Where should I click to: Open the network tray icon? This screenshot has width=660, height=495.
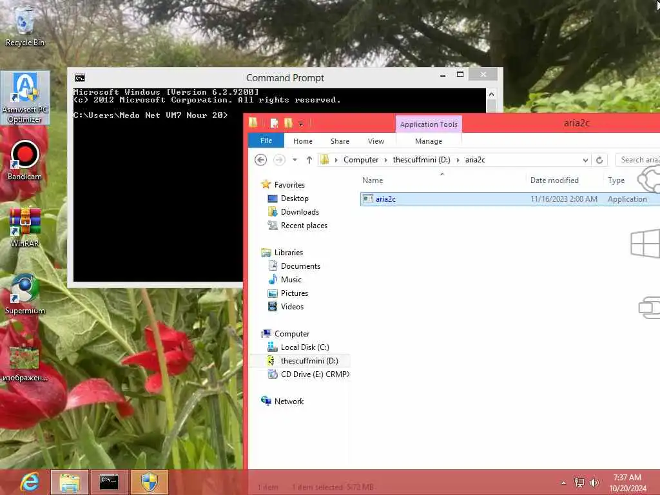tap(579, 483)
